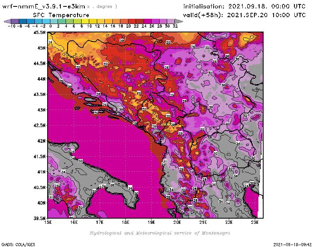
Task: Click the '19E' longitude label
Action: (152, 222)
